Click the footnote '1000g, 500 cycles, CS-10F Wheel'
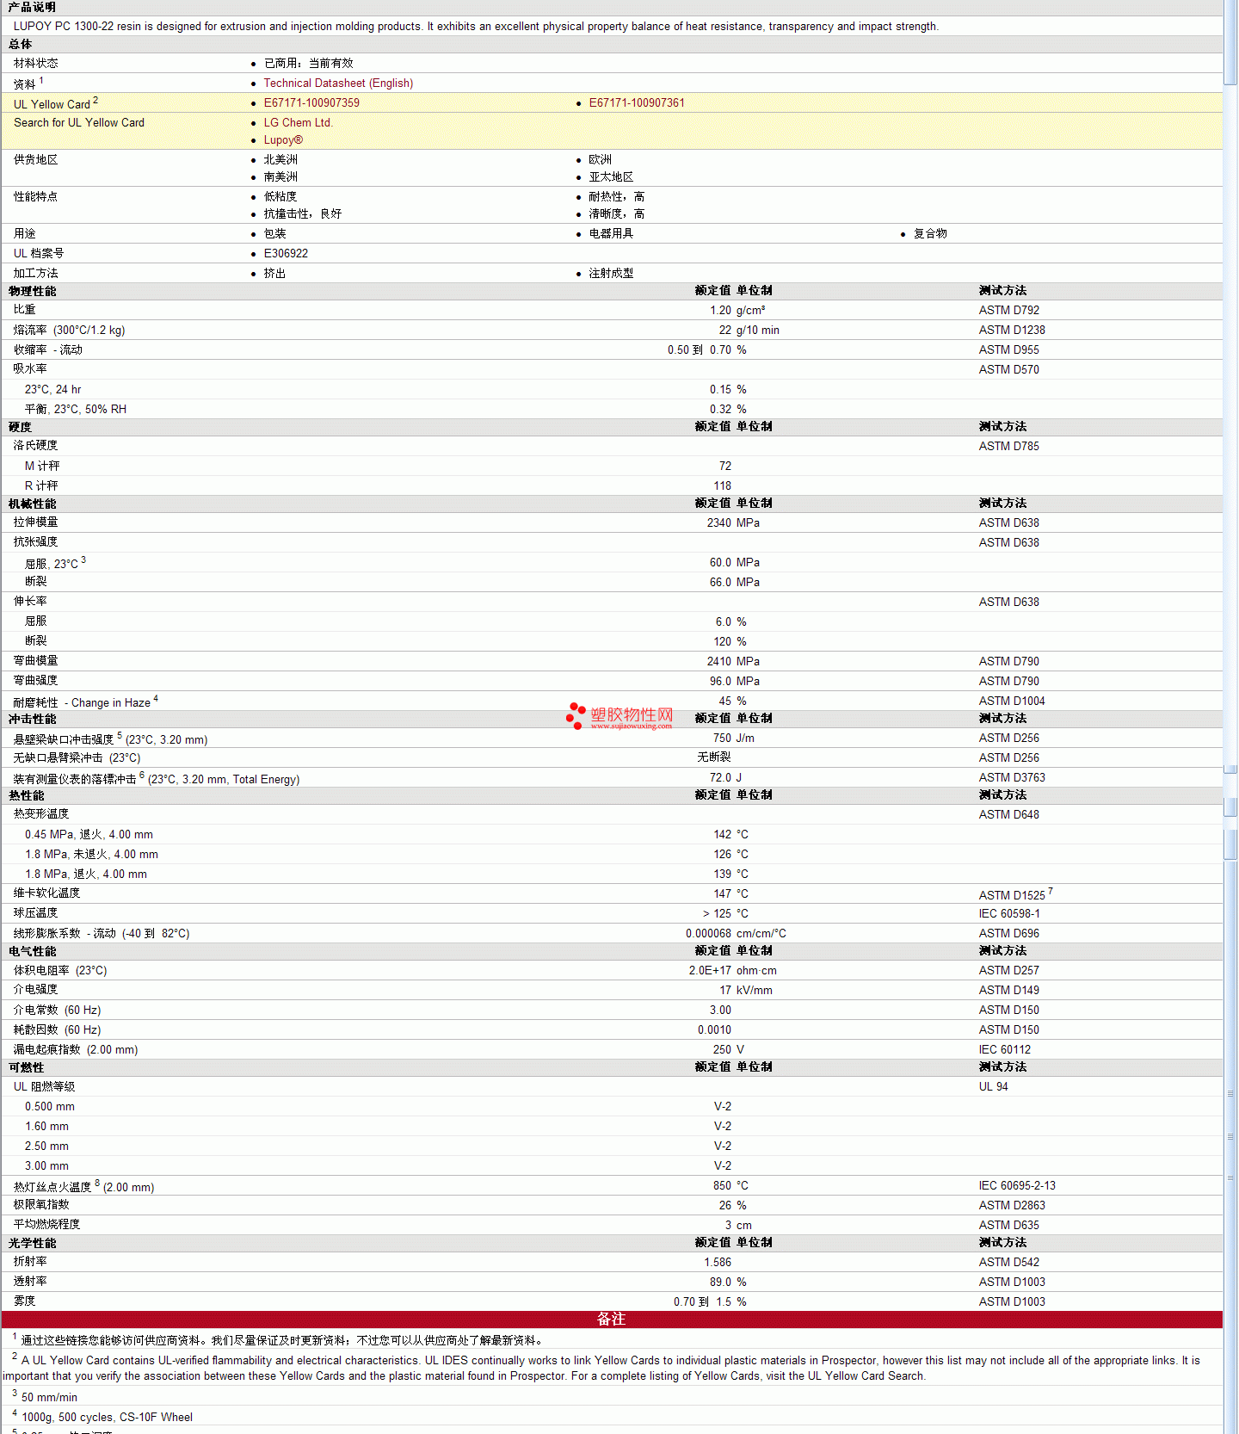This screenshot has height=1434, width=1239. pyautogui.click(x=107, y=1418)
